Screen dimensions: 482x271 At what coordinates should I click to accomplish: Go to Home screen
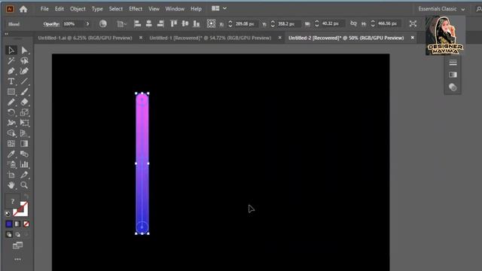tap(23, 9)
